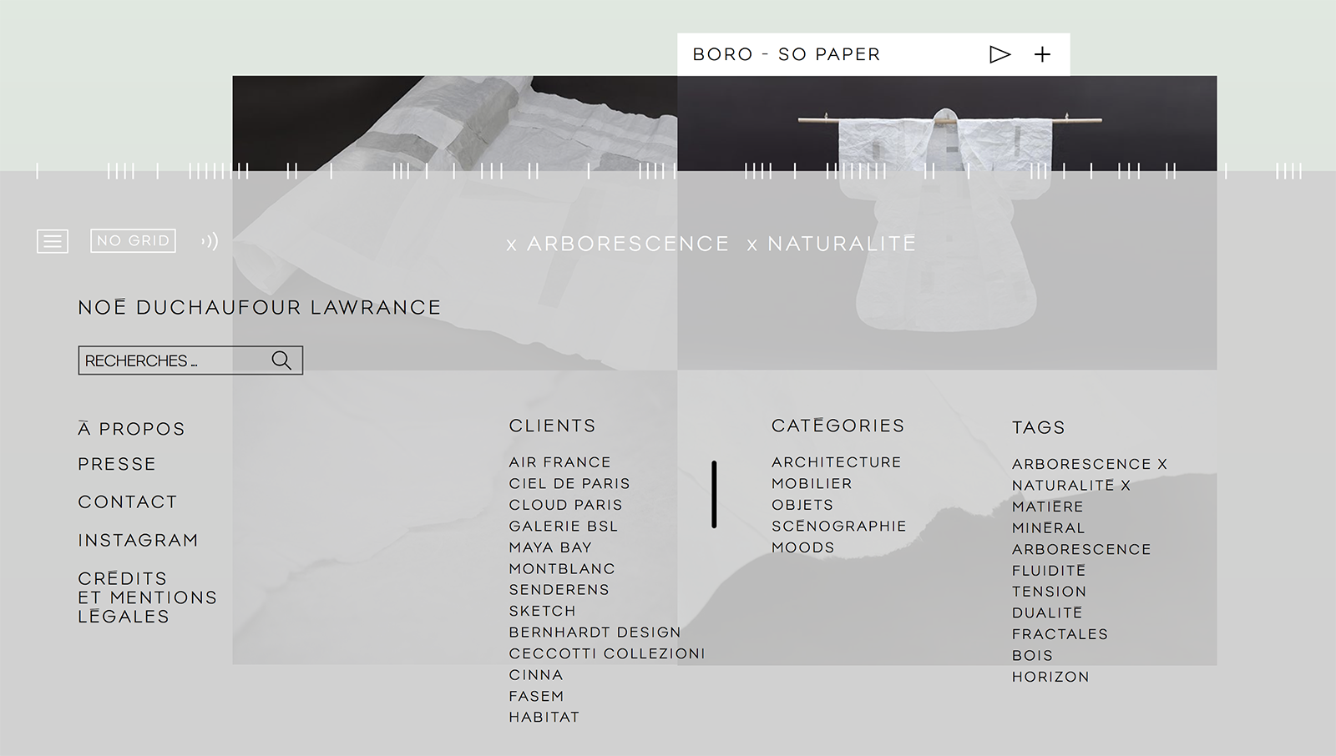
Task: Choose the MOBILIER category
Action: (x=812, y=483)
